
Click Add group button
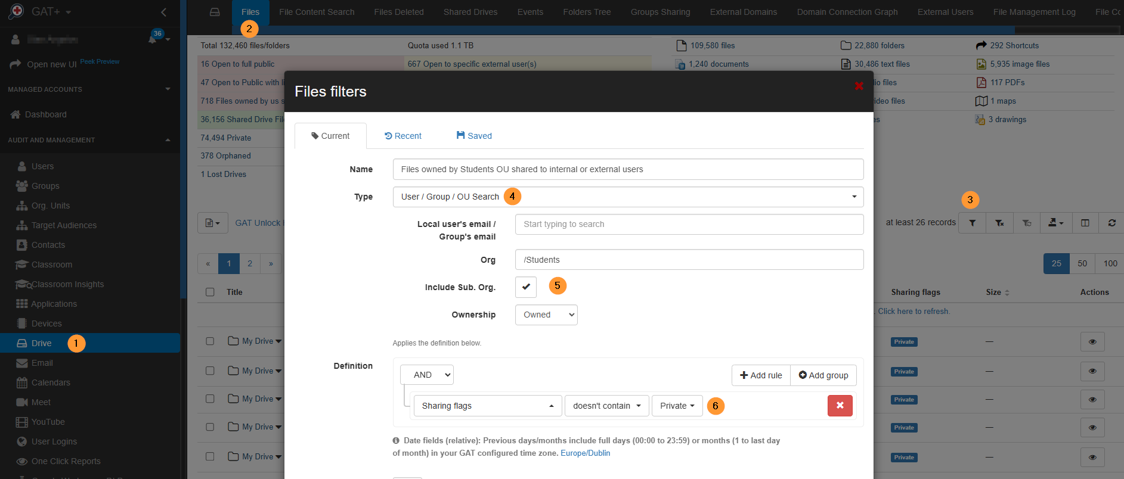coord(823,375)
